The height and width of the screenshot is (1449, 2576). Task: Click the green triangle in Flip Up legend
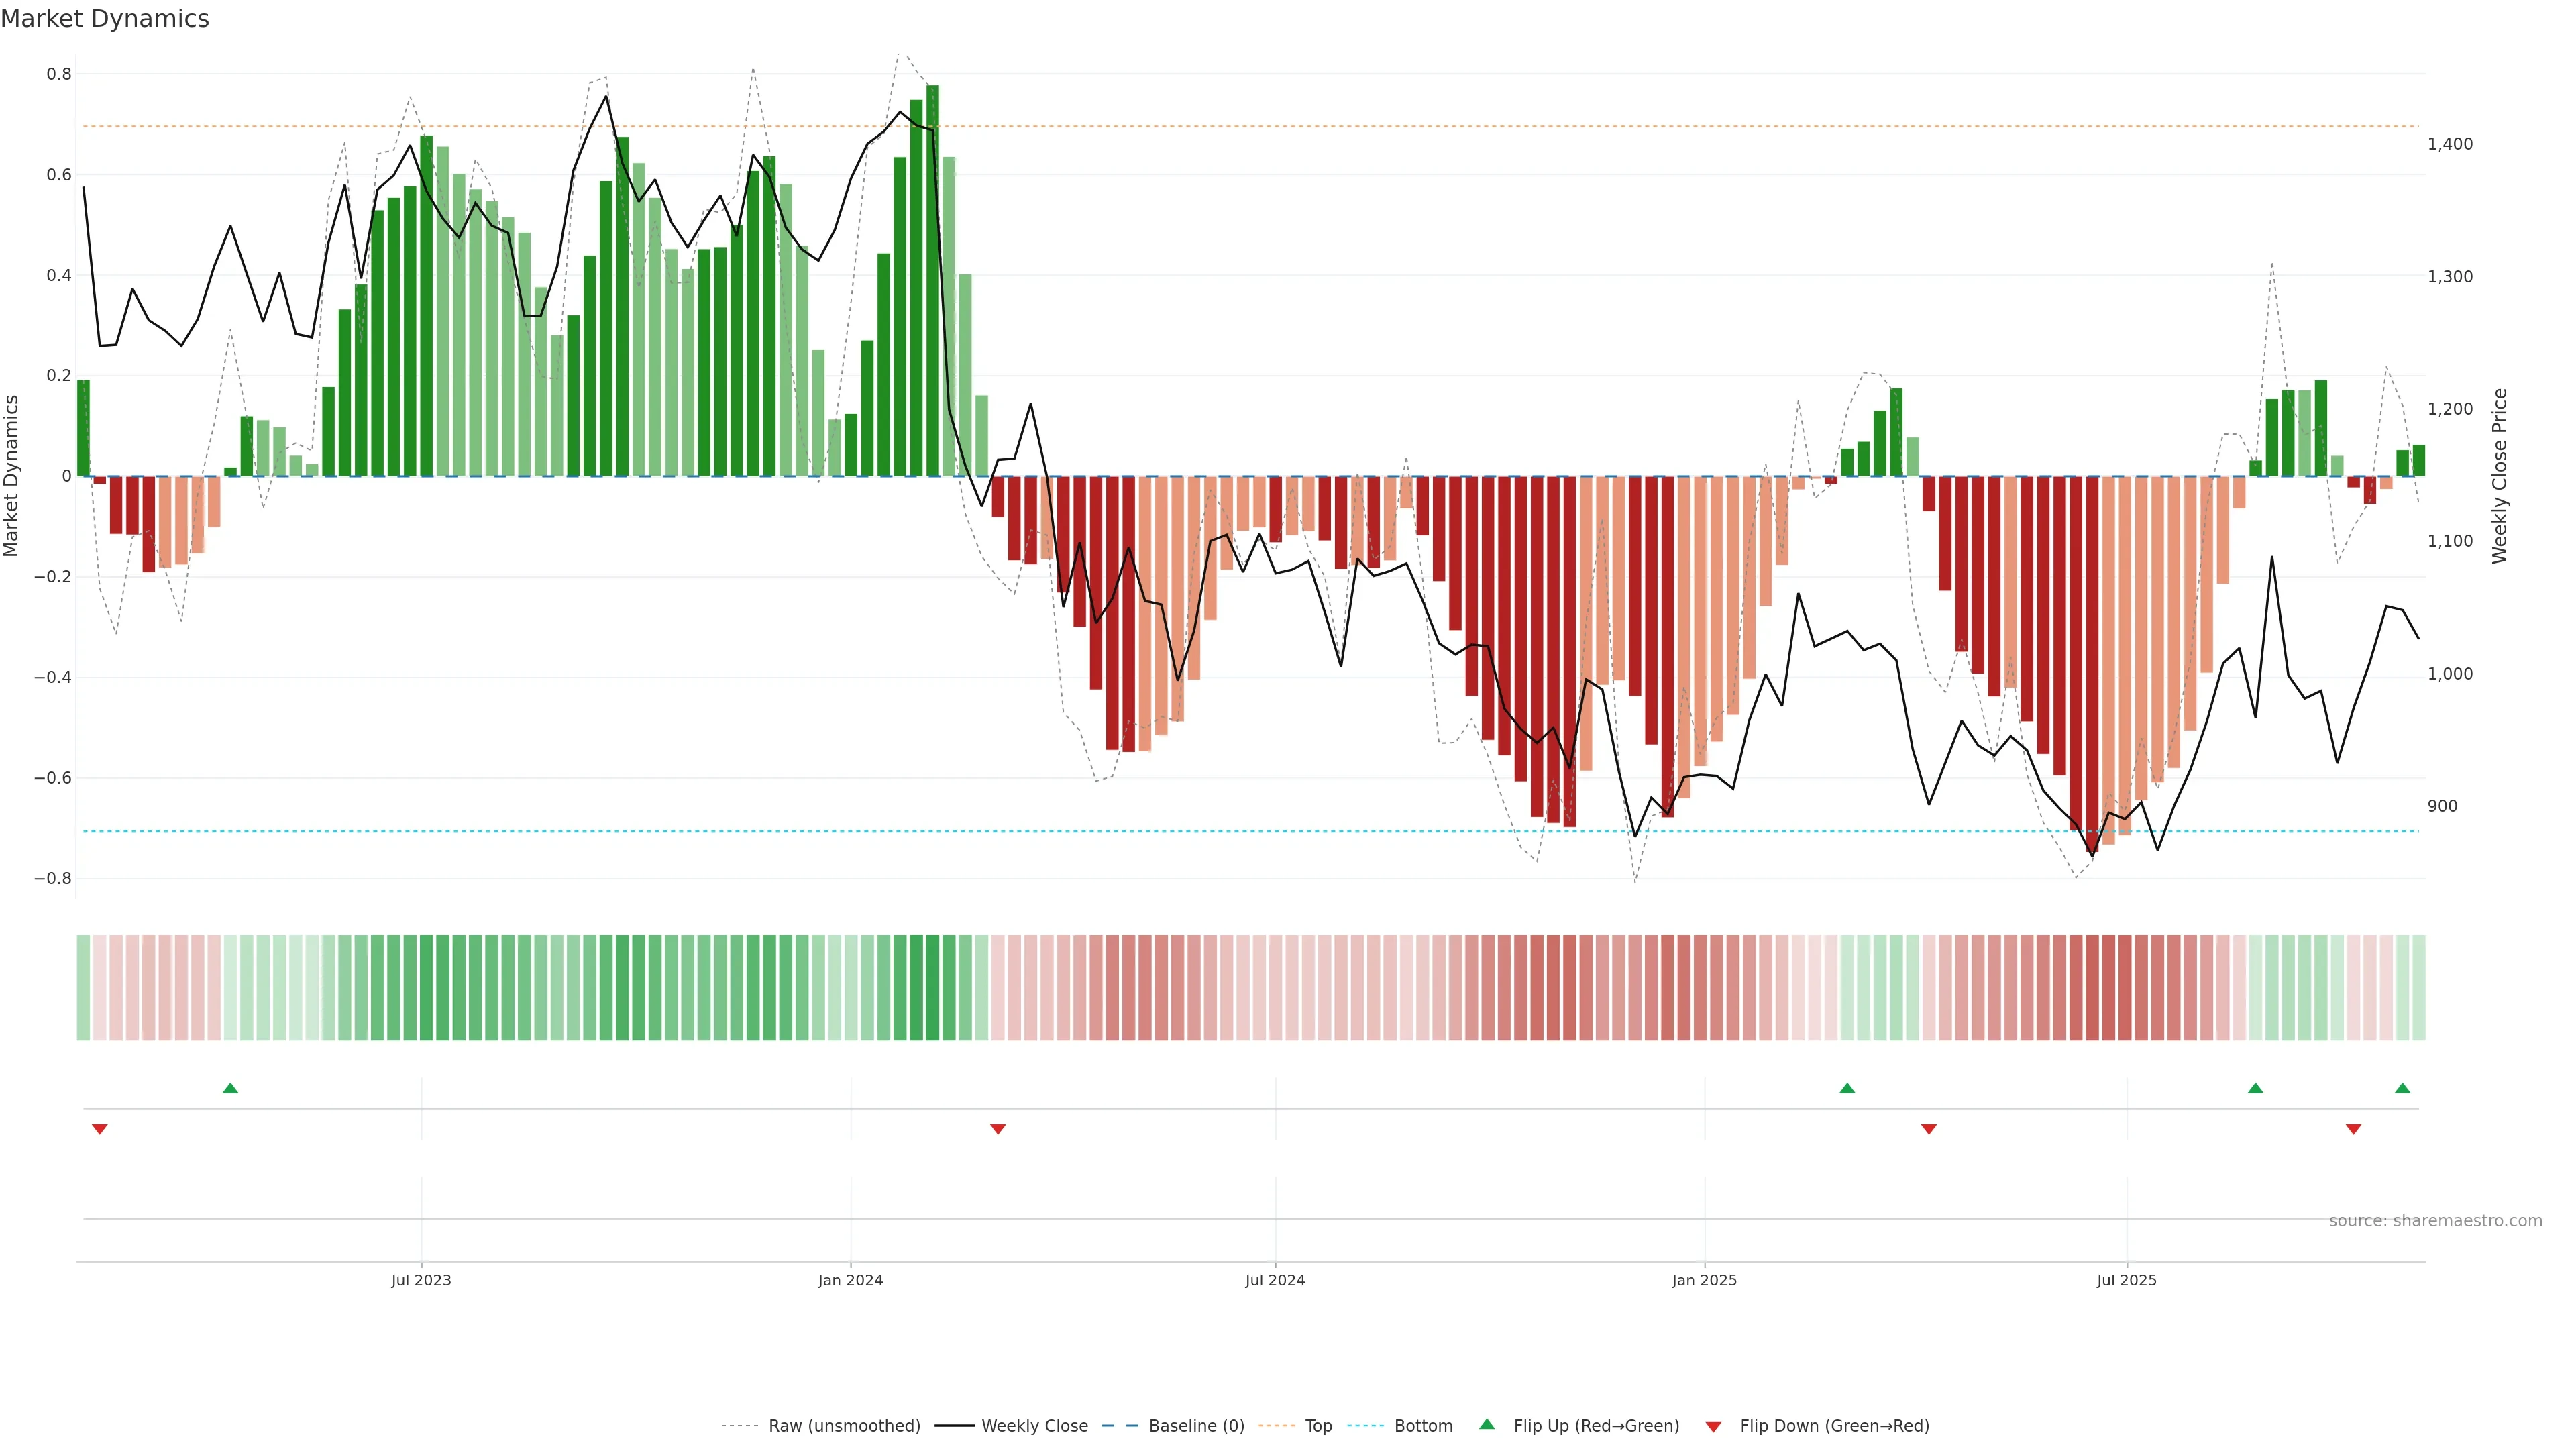pos(1487,1424)
